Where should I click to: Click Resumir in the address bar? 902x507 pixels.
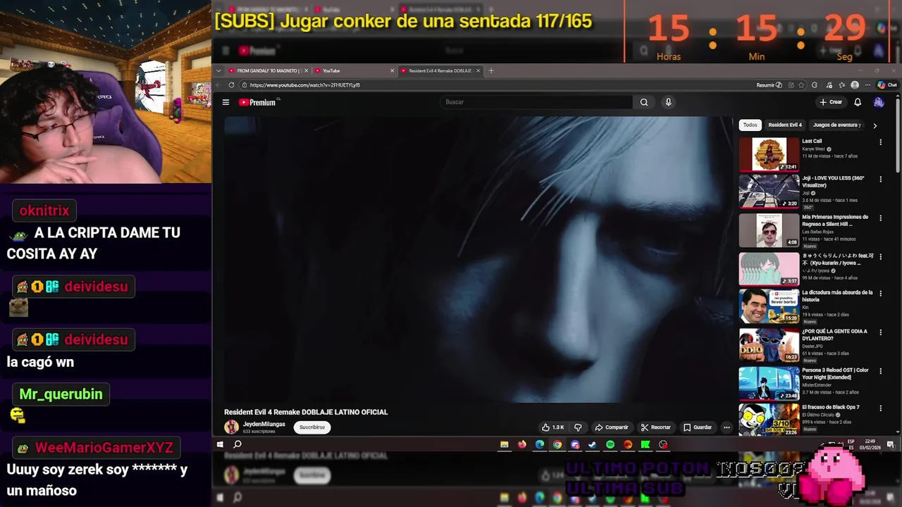tap(770, 85)
